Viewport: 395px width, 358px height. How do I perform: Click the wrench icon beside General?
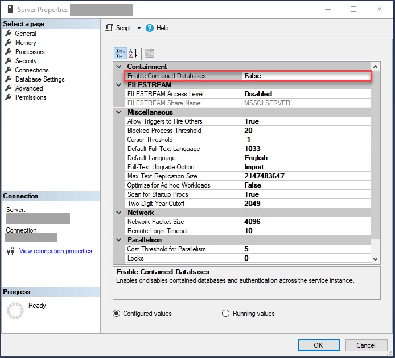click(9, 33)
